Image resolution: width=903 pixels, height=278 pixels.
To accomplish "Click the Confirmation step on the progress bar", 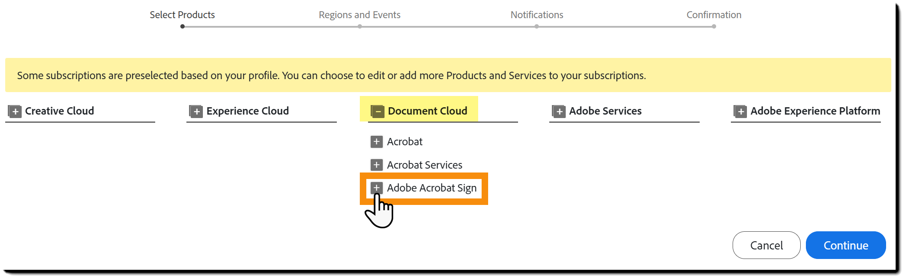I will (714, 15).
